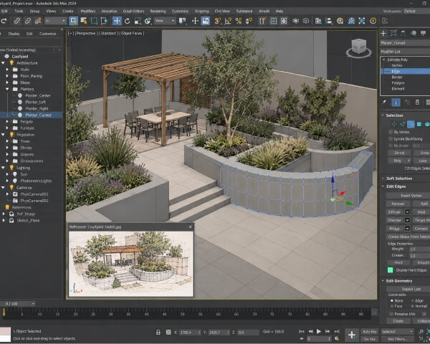430x344 pixels.
Task: Open the Rendering menu
Action: [158, 11]
